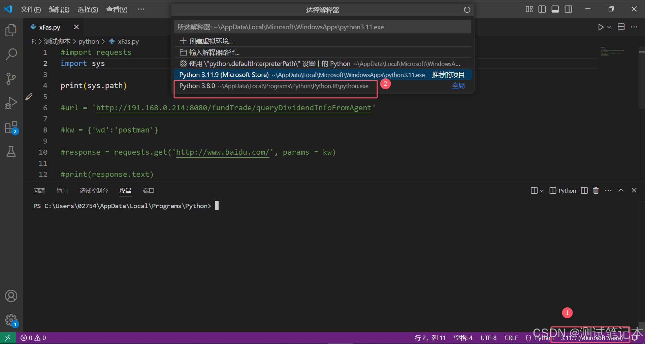Viewport: 645px width, 344px height.
Task: Open the Explorer view
Action: point(11,30)
